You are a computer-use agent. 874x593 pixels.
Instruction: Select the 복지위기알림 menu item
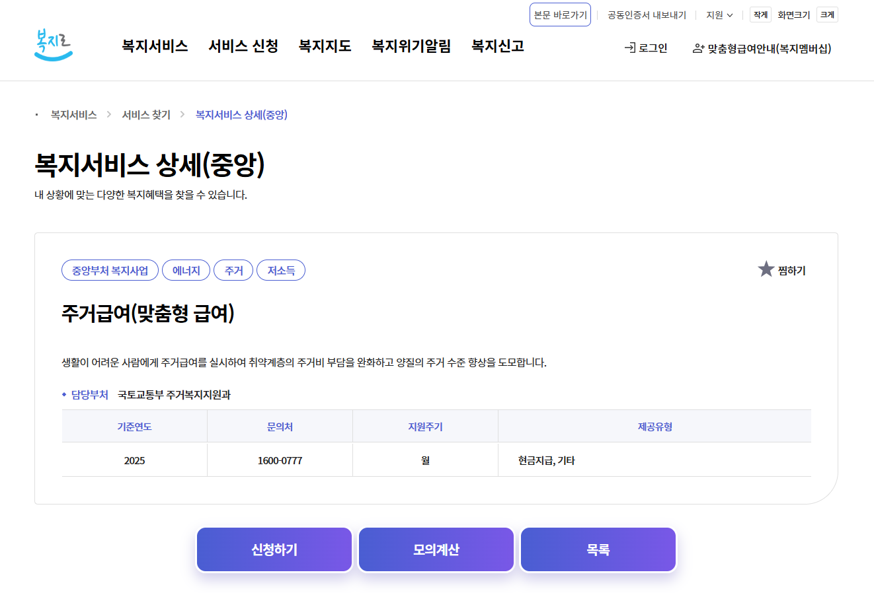(x=411, y=46)
